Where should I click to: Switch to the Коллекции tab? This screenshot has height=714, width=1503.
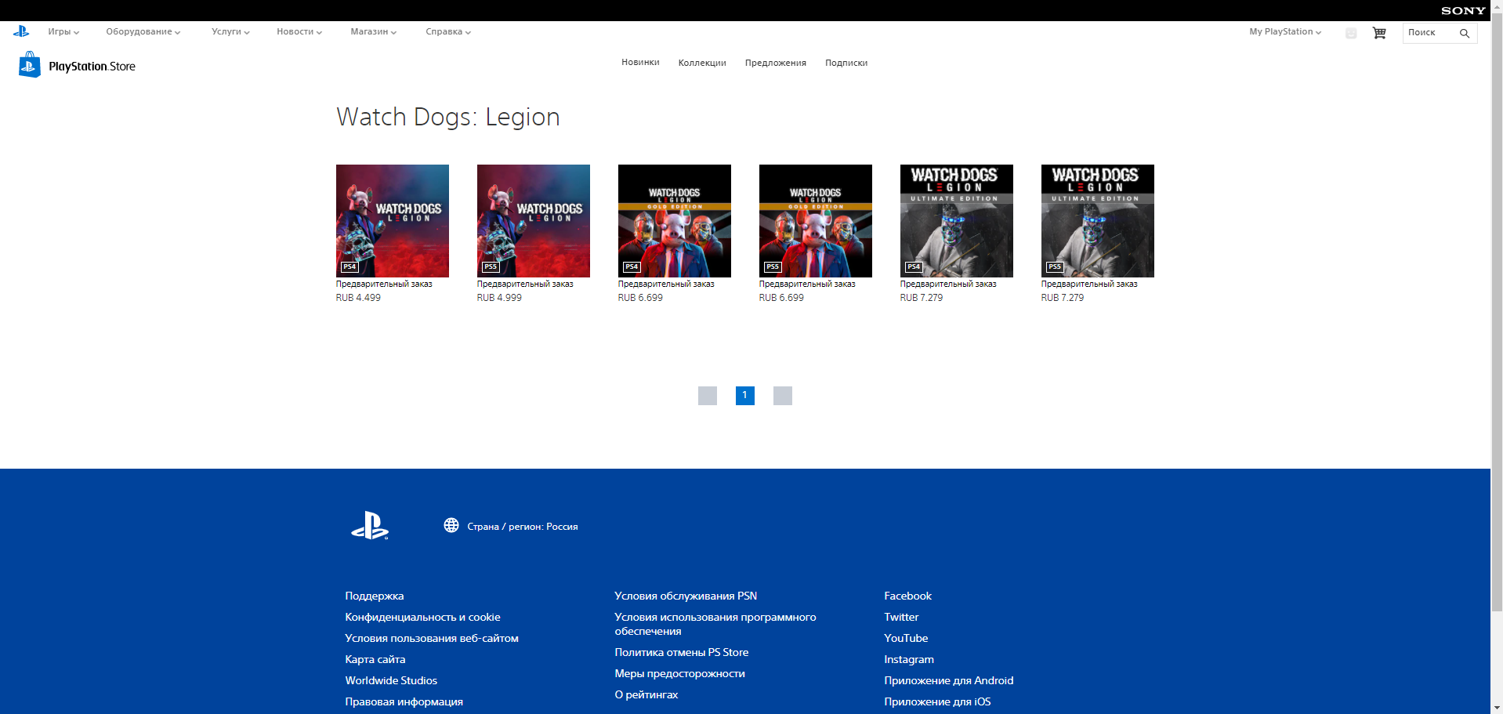(x=702, y=63)
